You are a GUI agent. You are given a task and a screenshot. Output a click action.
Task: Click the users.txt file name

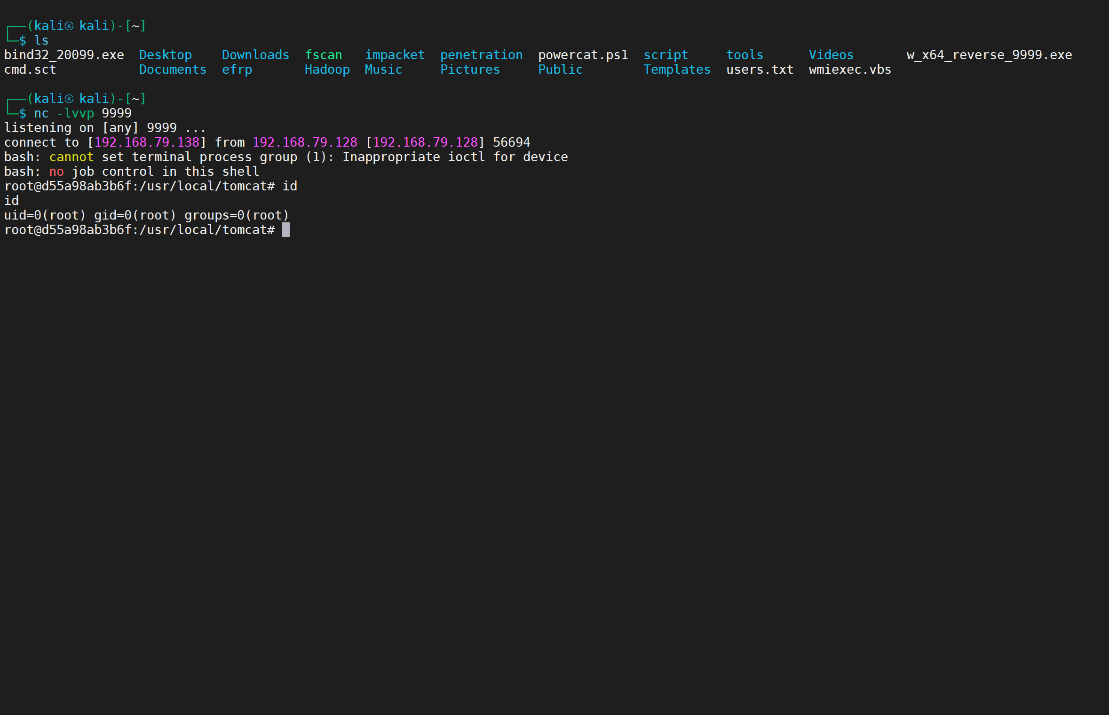click(760, 70)
